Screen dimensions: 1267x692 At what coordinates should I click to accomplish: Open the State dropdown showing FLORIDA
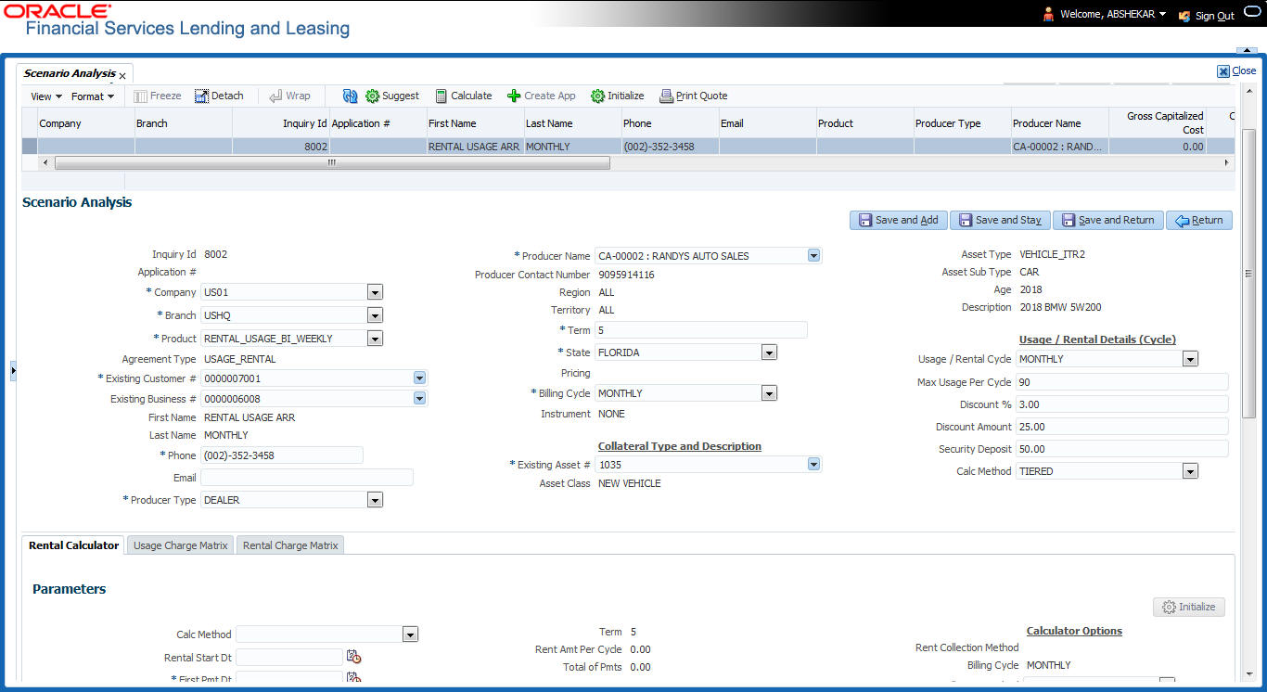tap(769, 352)
